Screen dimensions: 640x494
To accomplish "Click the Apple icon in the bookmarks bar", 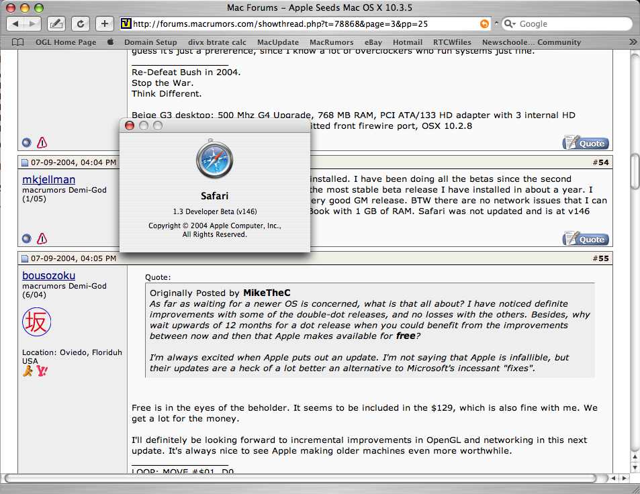I will click(x=110, y=42).
